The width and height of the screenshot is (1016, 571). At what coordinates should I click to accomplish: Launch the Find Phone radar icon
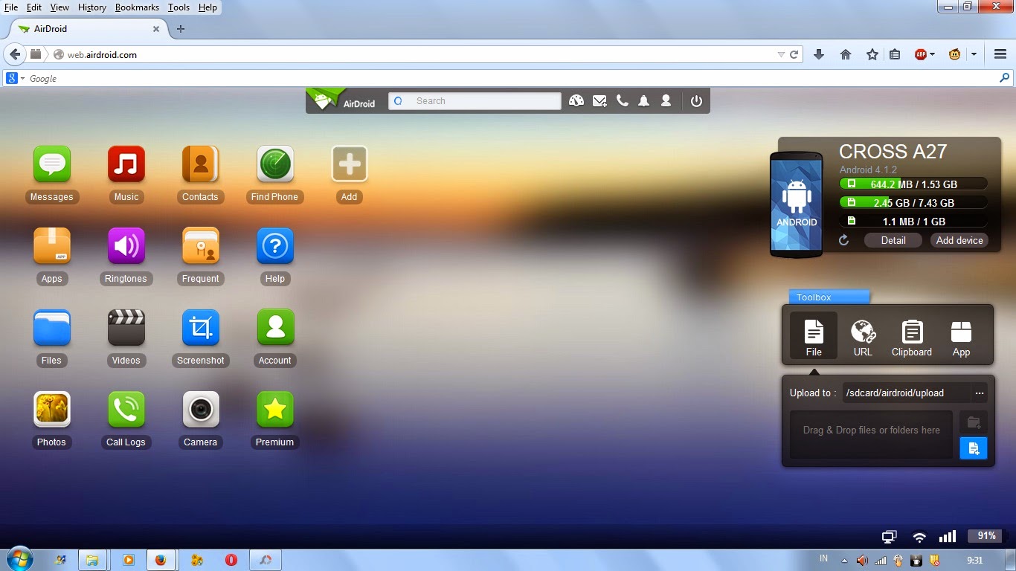pos(275,164)
